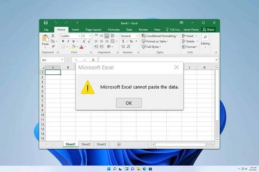This screenshot has height=172, width=259.
Task: Click the Share button
Action: point(208,30)
